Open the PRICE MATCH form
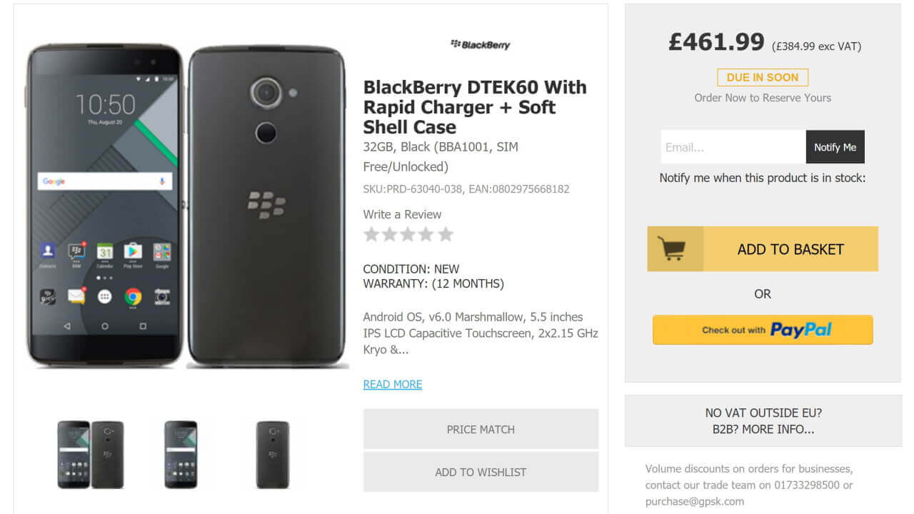 (x=481, y=429)
